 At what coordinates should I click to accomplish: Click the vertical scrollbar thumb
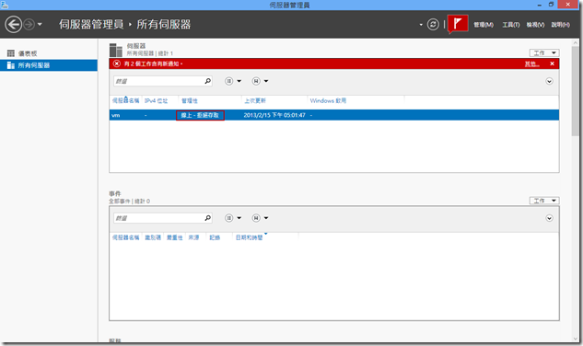point(576,91)
